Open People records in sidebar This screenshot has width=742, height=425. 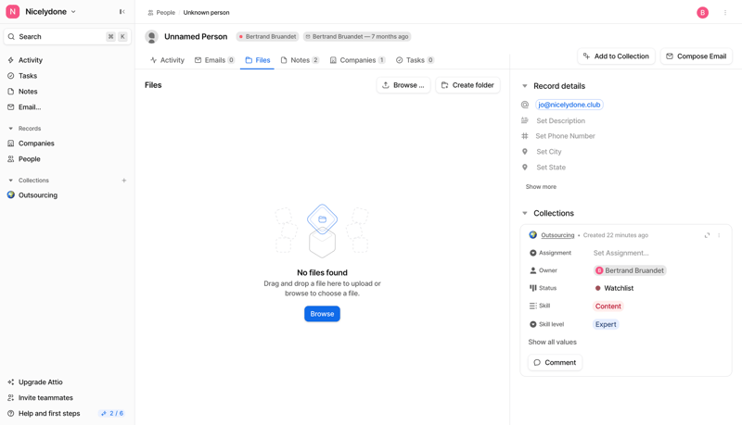tap(29, 158)
